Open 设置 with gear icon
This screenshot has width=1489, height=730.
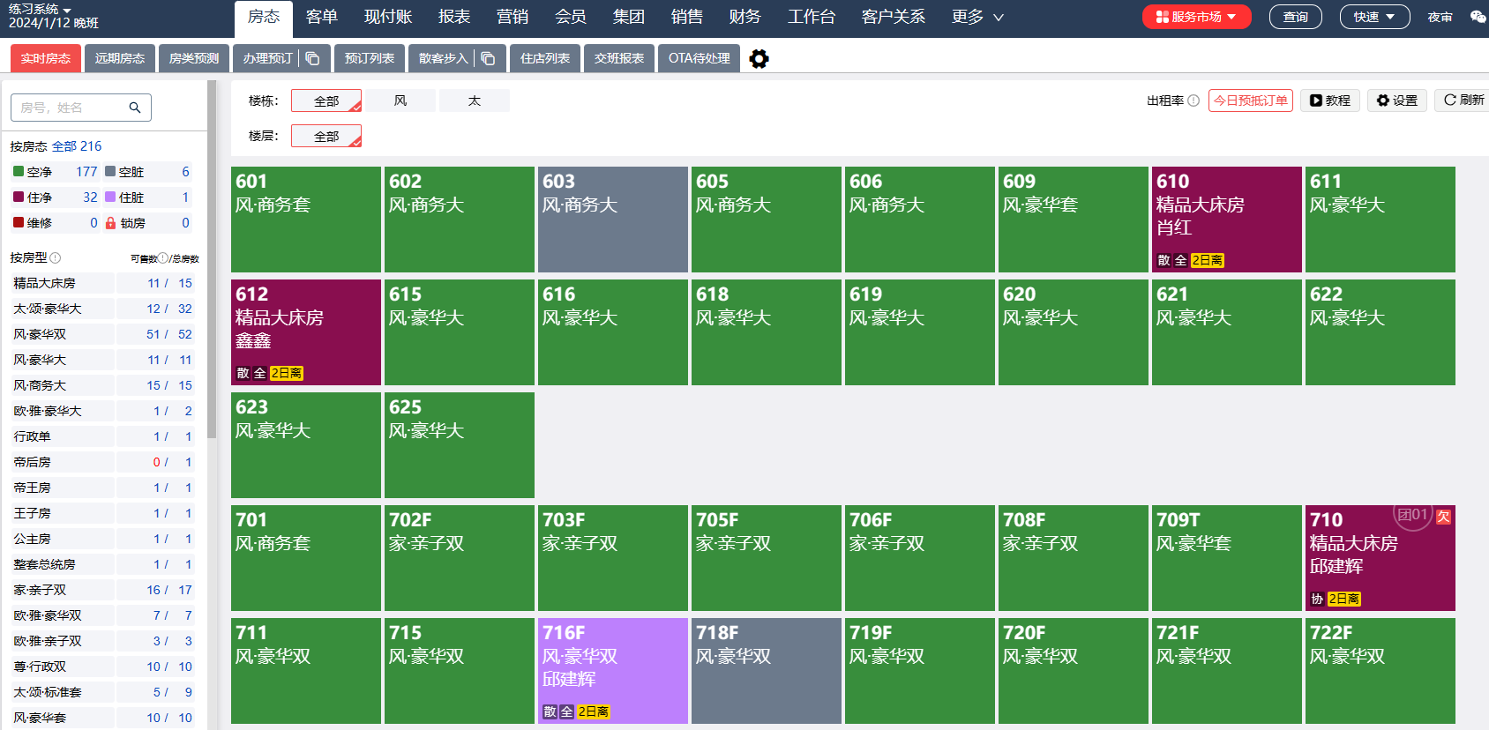[1397, 101]
